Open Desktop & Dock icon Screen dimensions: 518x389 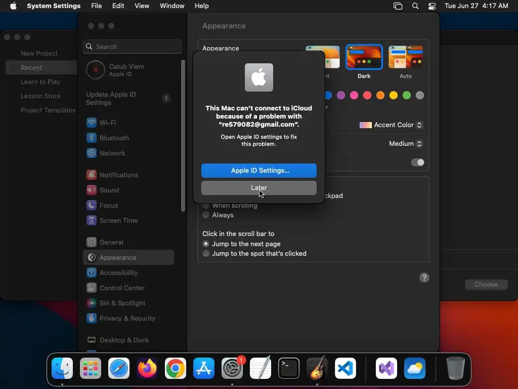(x=92, y=340)
